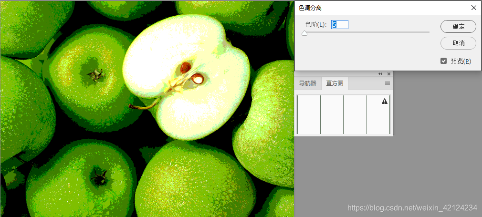Collapse the panel with double-arrow icon
Viewport: 482px width, 217px height.
pyautogui.click(x=380, y=74)
